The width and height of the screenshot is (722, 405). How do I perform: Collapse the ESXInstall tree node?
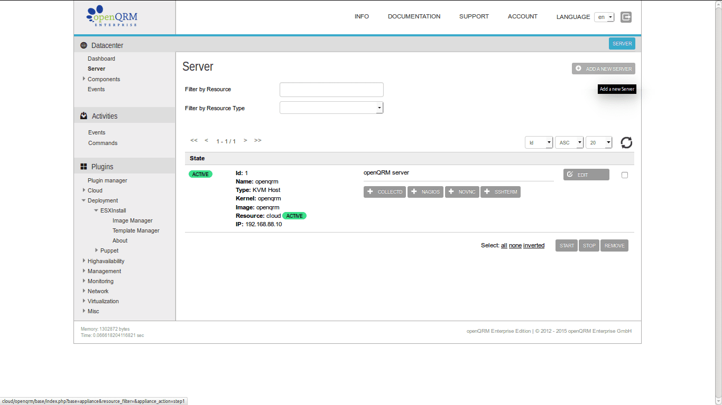pyautogui.click(x=96, y=210)
